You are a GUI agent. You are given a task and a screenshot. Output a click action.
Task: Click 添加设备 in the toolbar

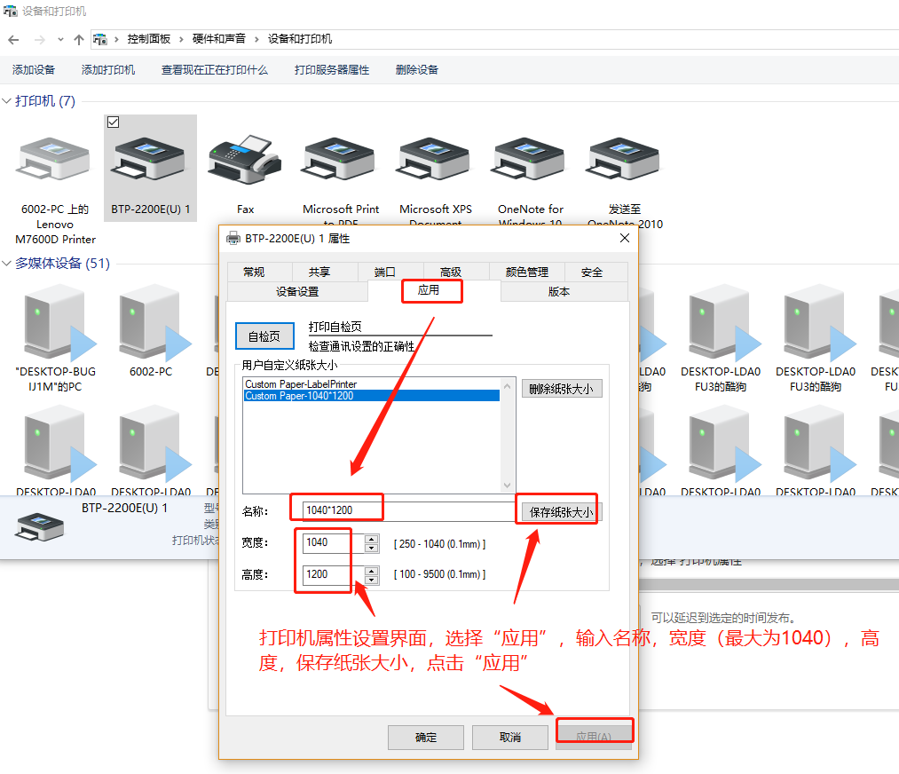tap(33, 70)
